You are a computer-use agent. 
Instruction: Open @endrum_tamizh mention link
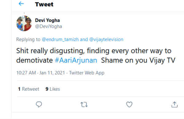click(x=60, y=40)
